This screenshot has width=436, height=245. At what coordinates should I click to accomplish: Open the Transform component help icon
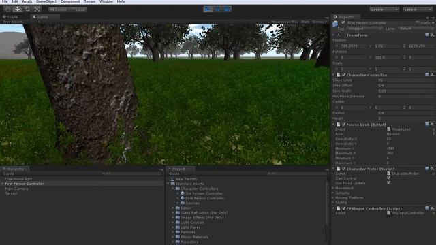[427, 35]
